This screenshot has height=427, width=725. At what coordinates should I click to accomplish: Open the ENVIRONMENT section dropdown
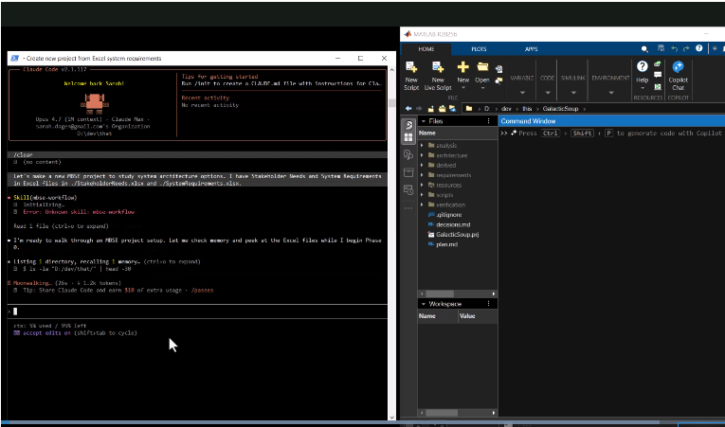[610, 93]
